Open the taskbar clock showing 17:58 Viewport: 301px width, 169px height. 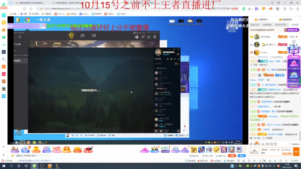[287, 166]
